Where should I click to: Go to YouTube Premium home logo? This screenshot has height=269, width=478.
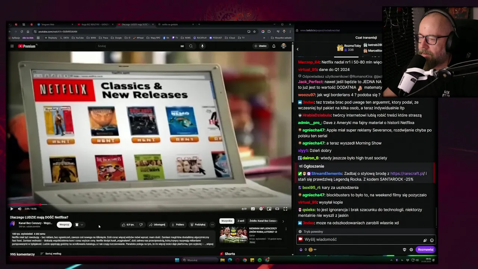pos(27,46)
